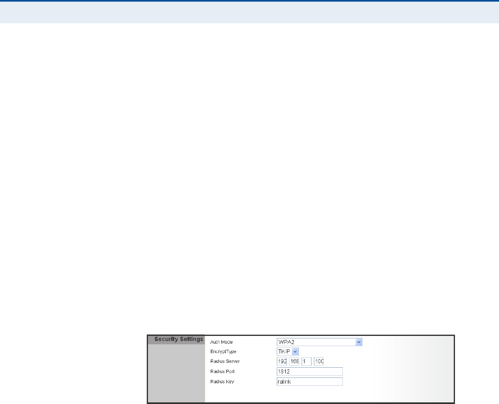Click the Radius Key label
499x404 pixels.
pos(222,382)
